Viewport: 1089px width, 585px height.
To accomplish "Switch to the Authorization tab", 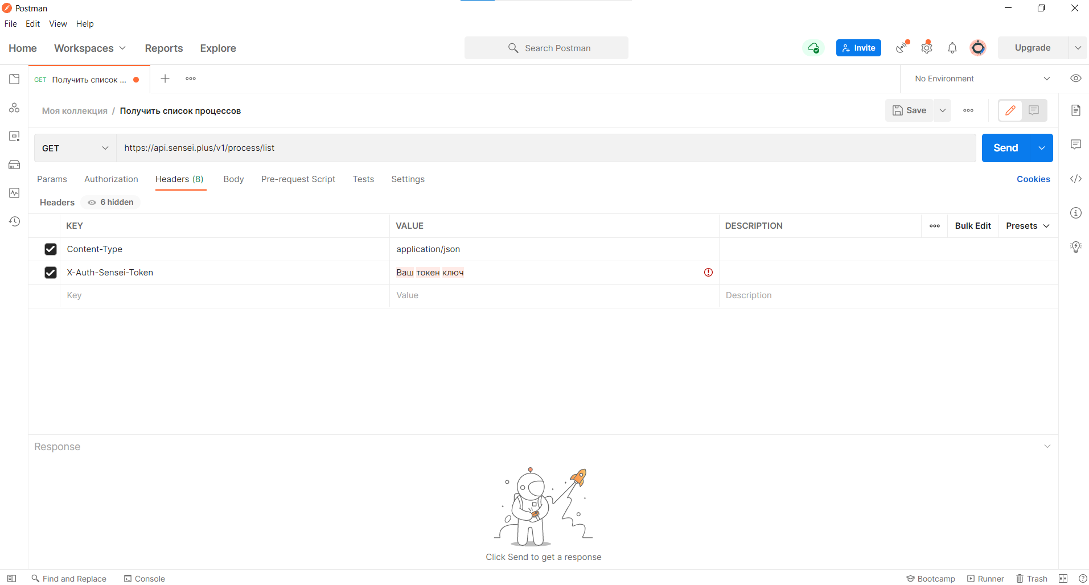I will coord(111,179).
